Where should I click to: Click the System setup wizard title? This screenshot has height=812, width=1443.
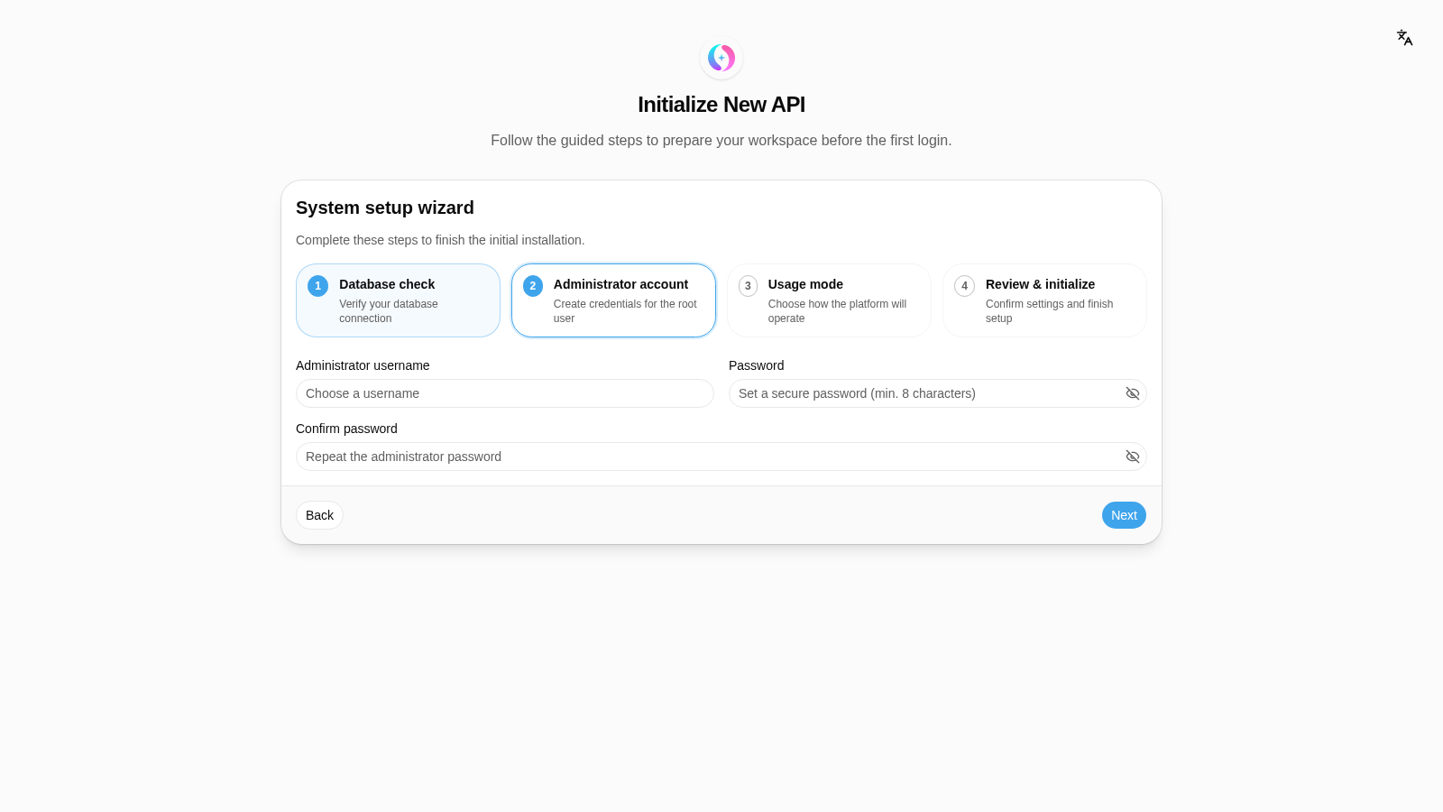[x=385, y=208]
